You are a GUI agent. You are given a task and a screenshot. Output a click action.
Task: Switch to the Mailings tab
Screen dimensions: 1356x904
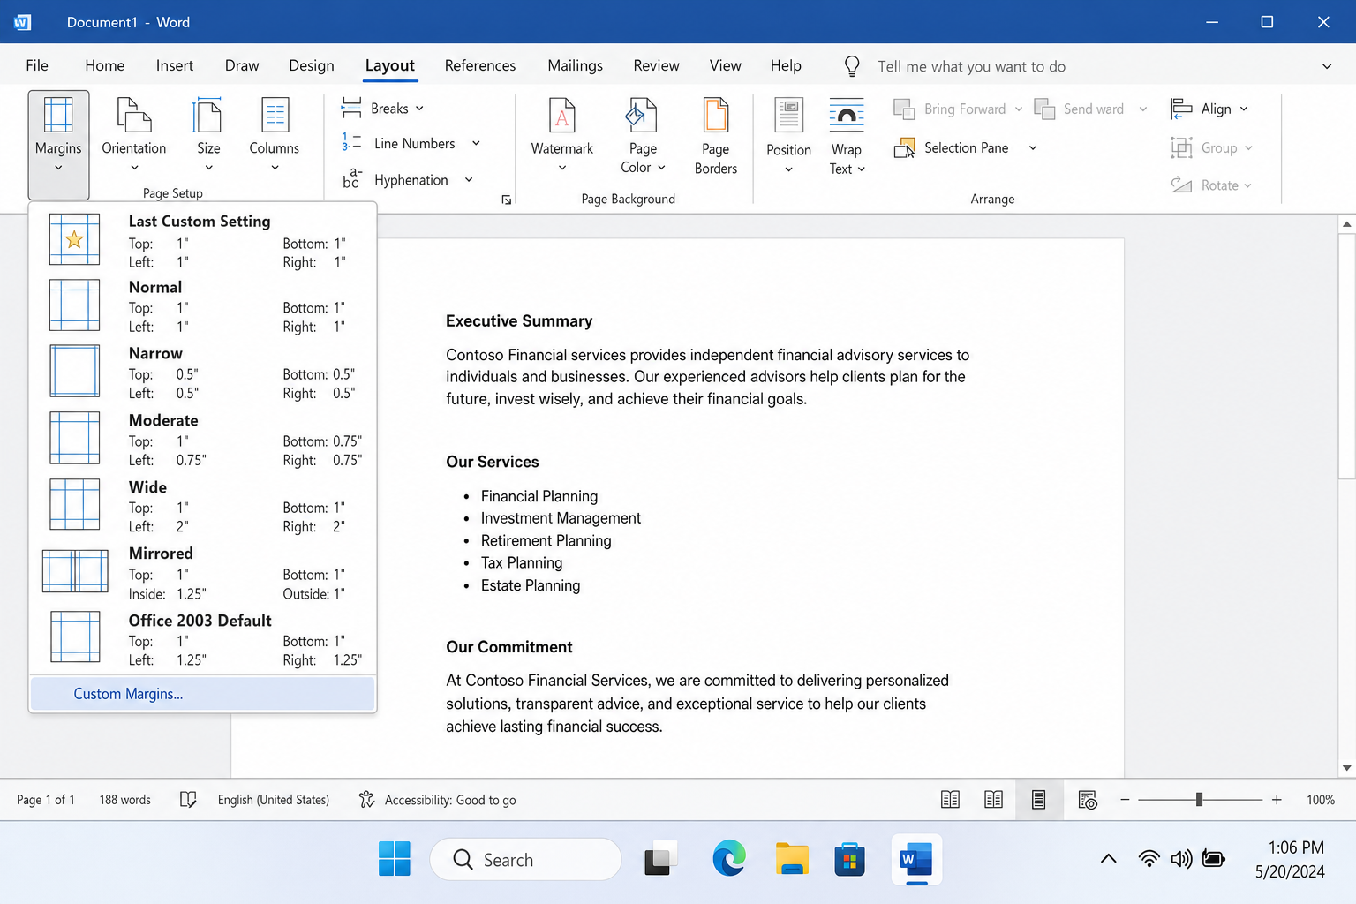pos(576,65)
